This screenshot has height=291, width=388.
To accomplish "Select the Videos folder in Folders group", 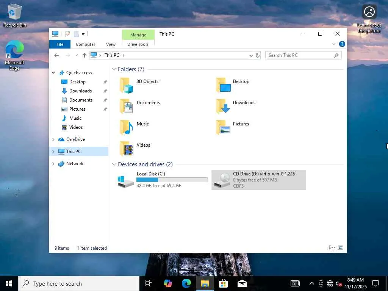I will [x=135, y=149].
